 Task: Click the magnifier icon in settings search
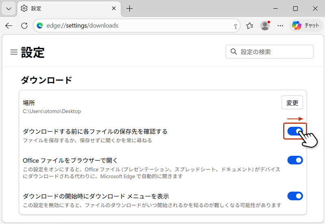[x=234, y=52]
